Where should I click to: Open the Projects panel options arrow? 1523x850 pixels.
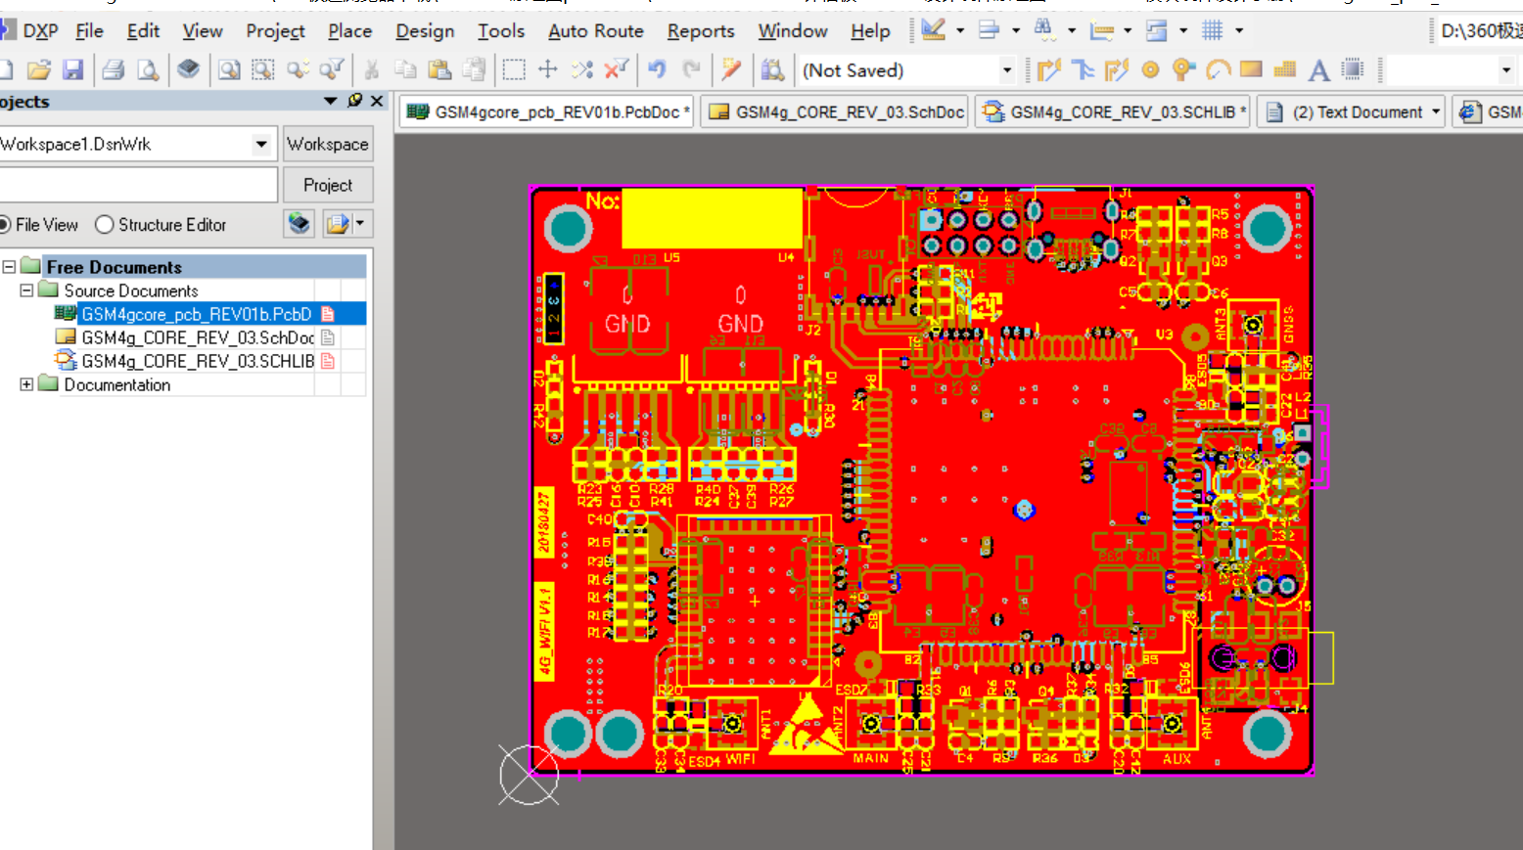click(330, 101)
